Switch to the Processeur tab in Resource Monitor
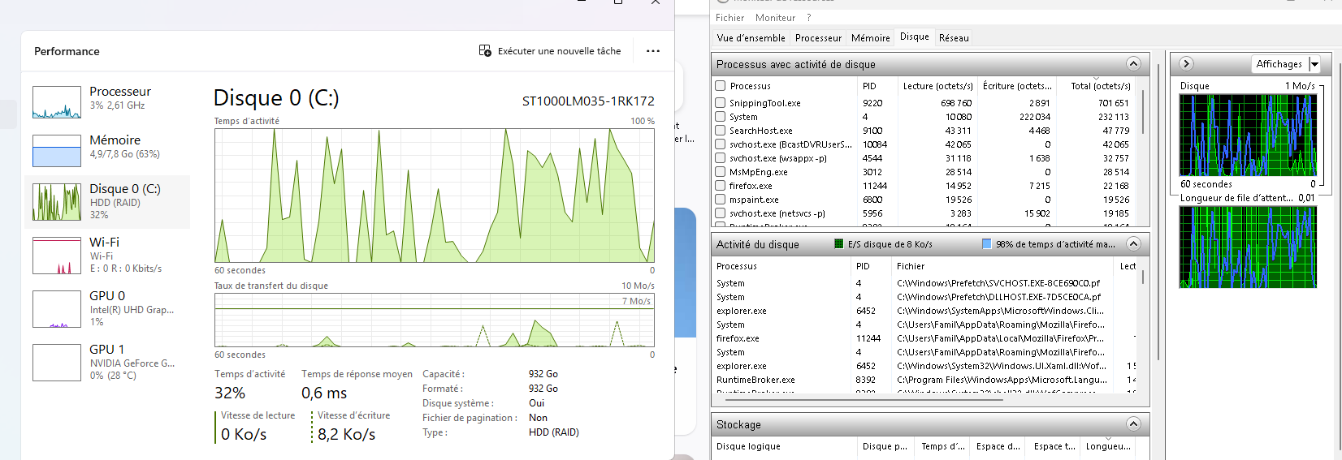Screen dimensions: 1342x460 [818, 38]
